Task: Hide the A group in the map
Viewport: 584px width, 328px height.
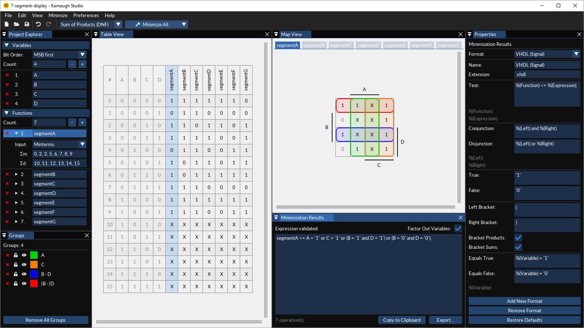Action: [x=24, y=255]
